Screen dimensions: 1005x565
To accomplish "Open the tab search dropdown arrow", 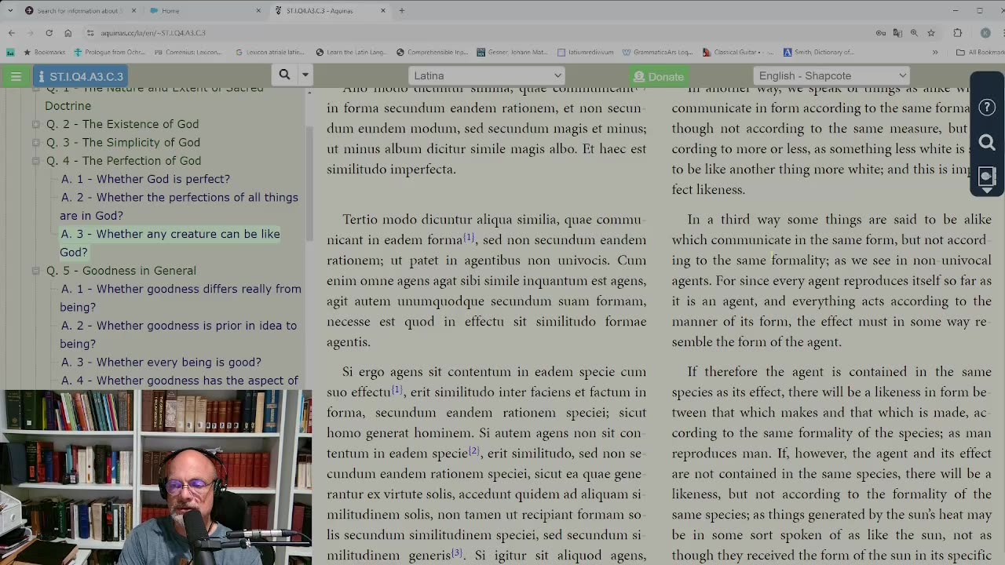I will click(10, 11).
